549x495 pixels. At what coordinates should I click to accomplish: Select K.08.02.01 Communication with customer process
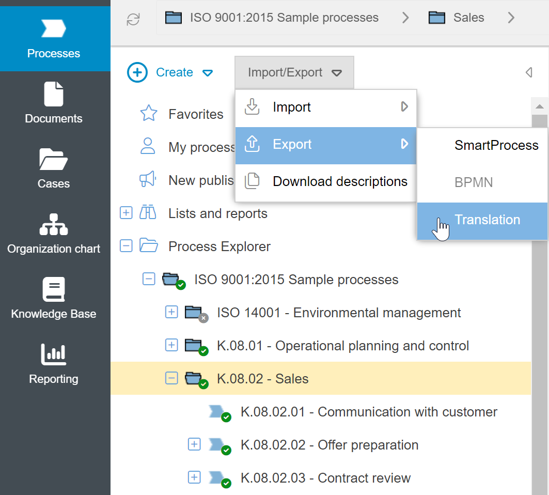coord(369,412)
